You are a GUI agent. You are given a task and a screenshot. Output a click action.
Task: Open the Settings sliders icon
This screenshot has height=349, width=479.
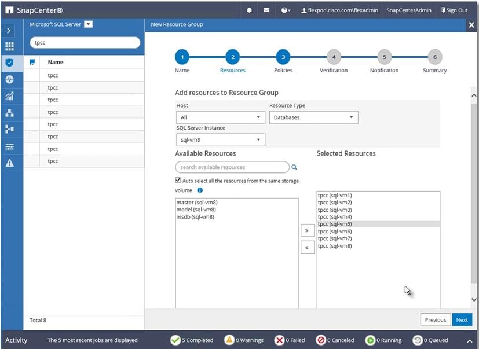9,147
